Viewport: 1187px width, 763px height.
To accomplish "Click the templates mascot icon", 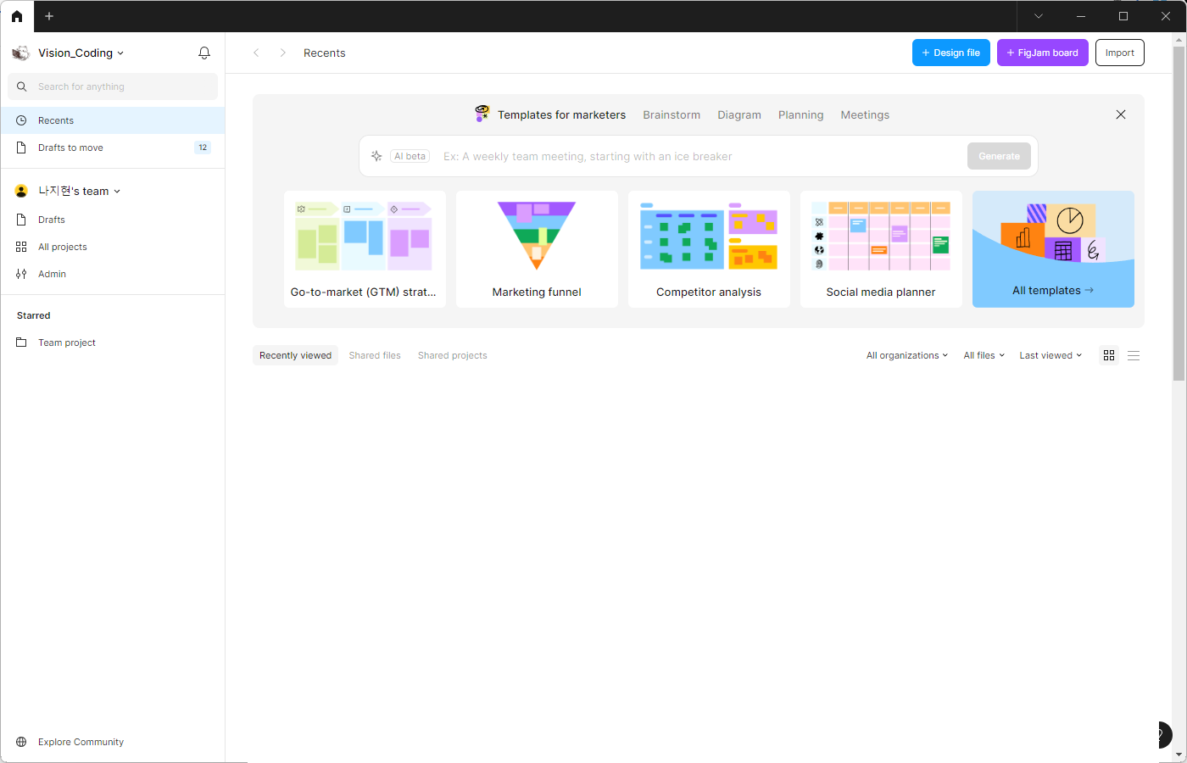I will coord(482,114).
